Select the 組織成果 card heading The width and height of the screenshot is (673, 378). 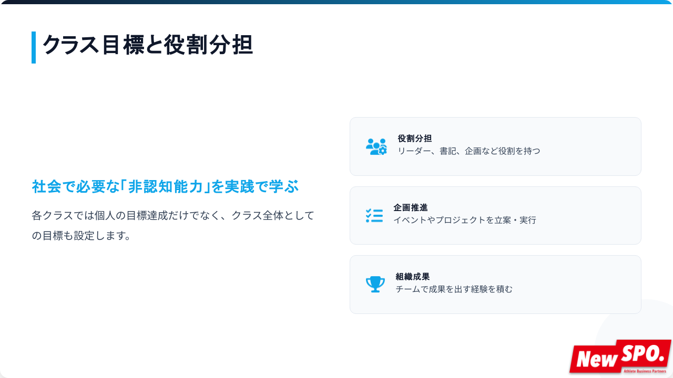click(413, 277)
